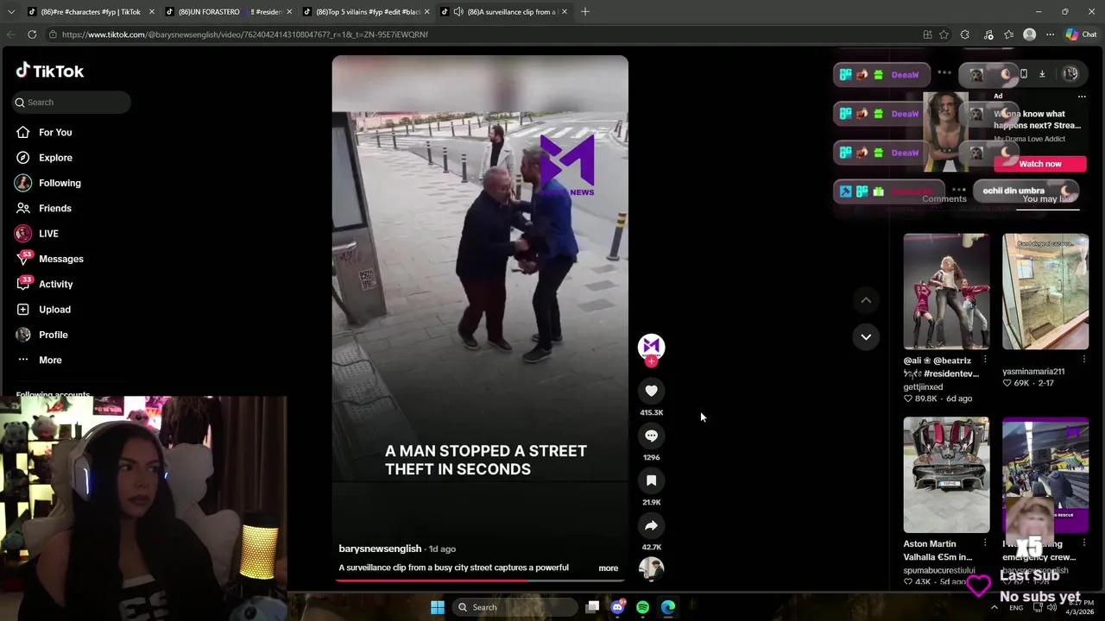Open the Explore compass icon
The width and height of the screenshot is (1105, 621).
23,158
